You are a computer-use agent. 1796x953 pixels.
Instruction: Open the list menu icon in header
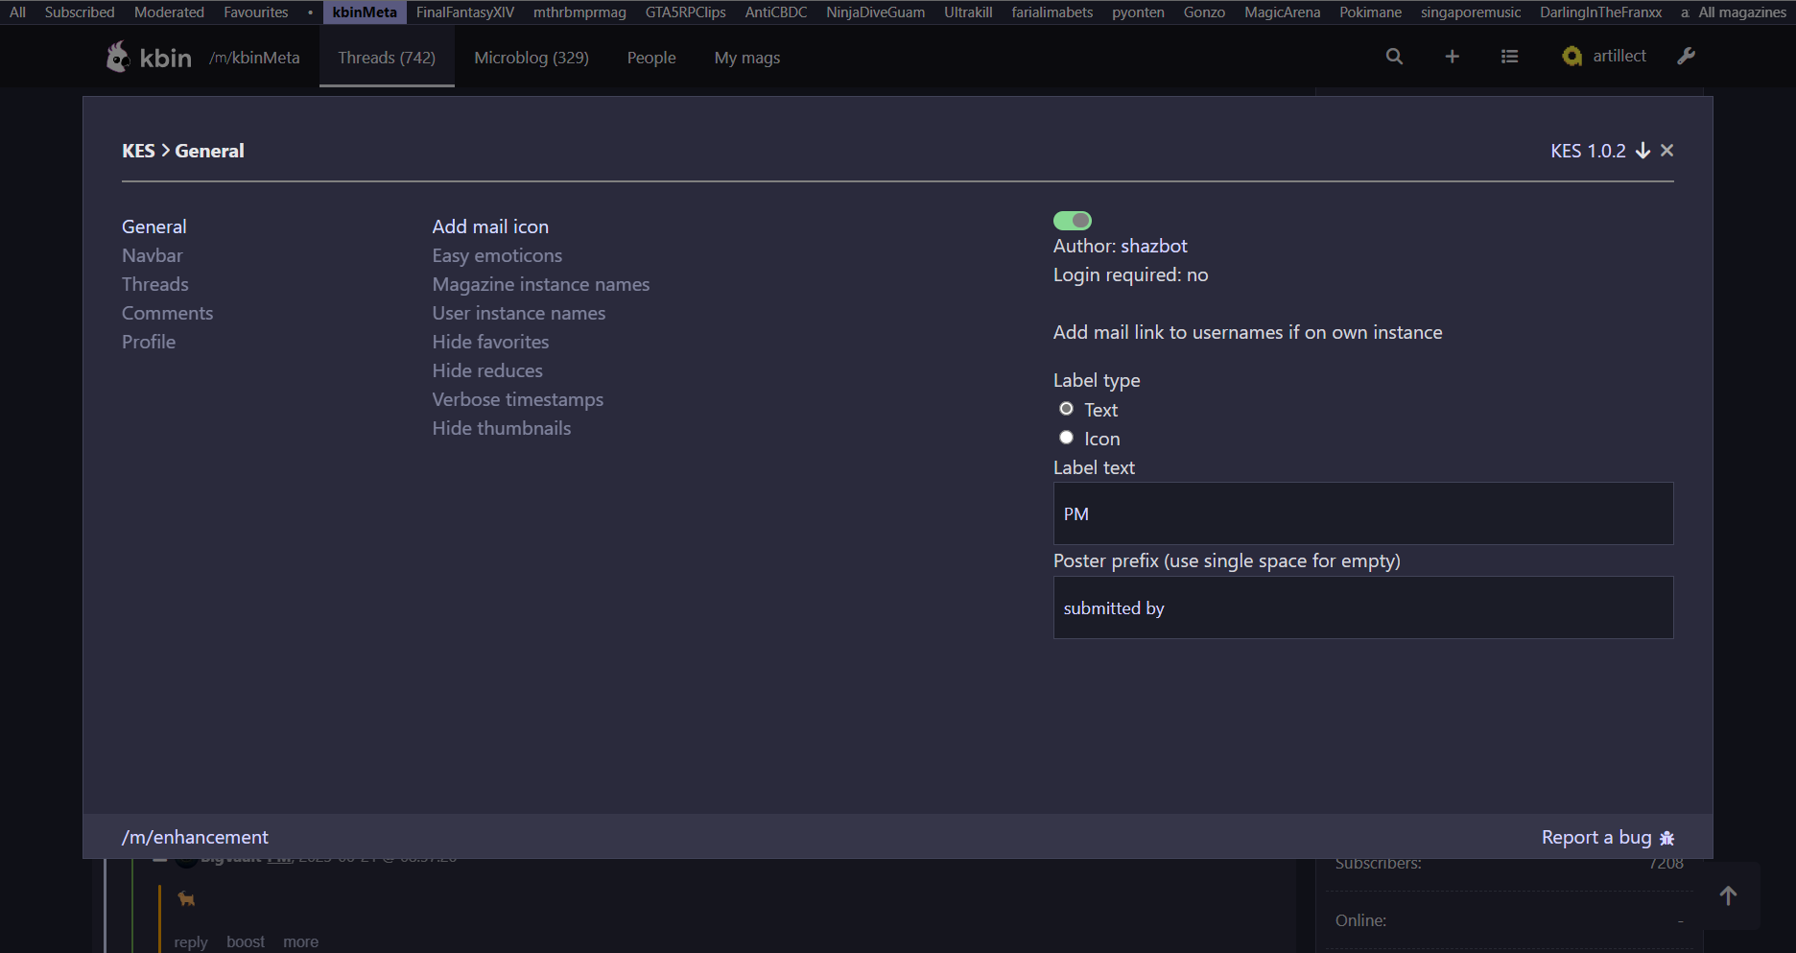1509,57
